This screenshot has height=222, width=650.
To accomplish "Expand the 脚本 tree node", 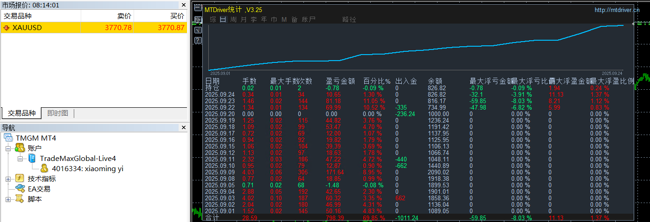I will point(8,199).
